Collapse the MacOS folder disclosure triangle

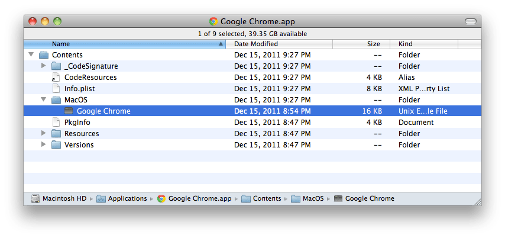[44, 99]
